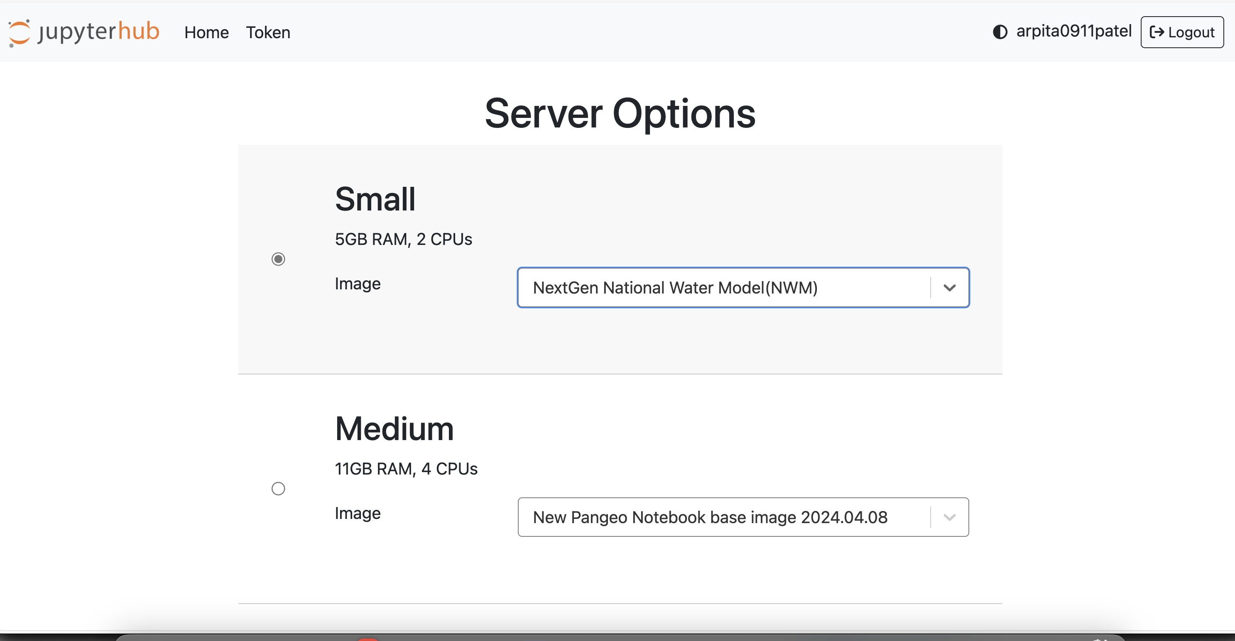The image size is (1235, 641).
Task: Navigate to Home
Action: click(x=207, y=32)
